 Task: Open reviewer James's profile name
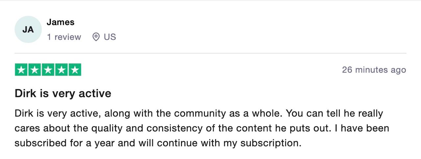tap(61, 22)
